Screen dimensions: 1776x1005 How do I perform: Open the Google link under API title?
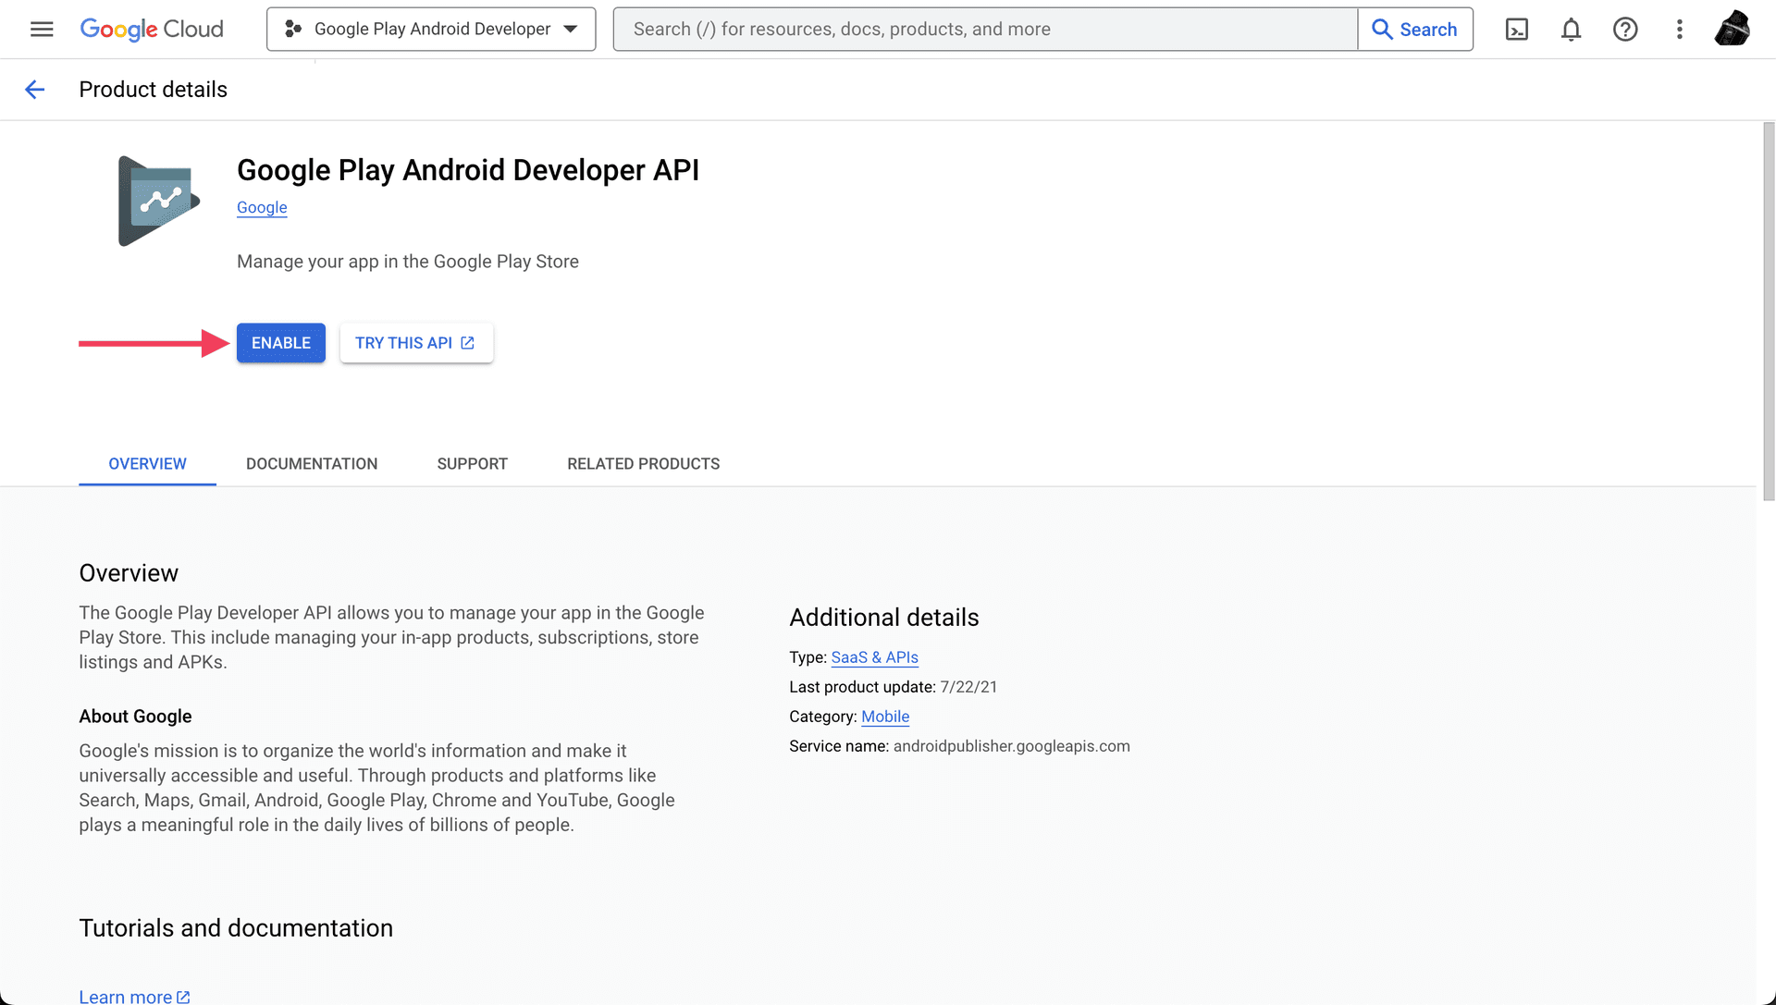(261, 206)
